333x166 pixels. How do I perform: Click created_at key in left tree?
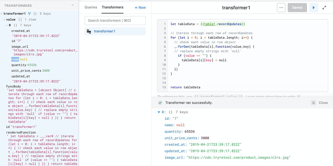tap(21, 31)
